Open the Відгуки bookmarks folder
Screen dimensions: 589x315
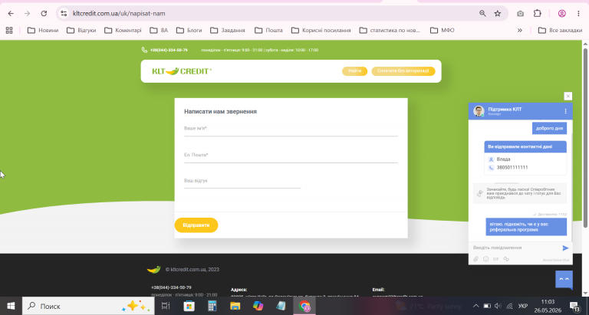[x=81, y=31]
